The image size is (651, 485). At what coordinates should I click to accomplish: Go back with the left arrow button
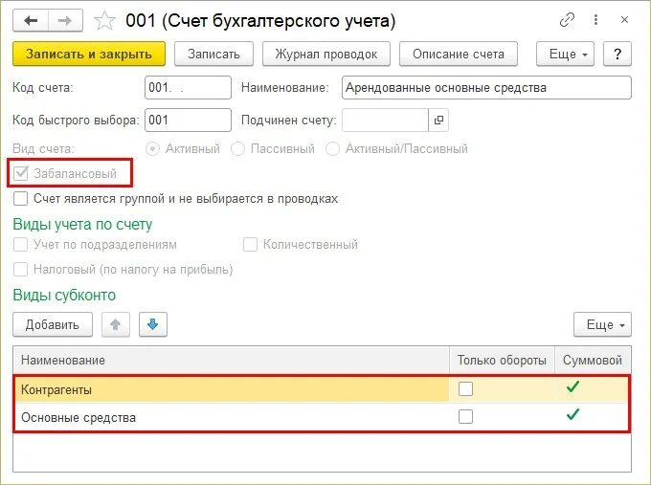[x=31, y=20]
